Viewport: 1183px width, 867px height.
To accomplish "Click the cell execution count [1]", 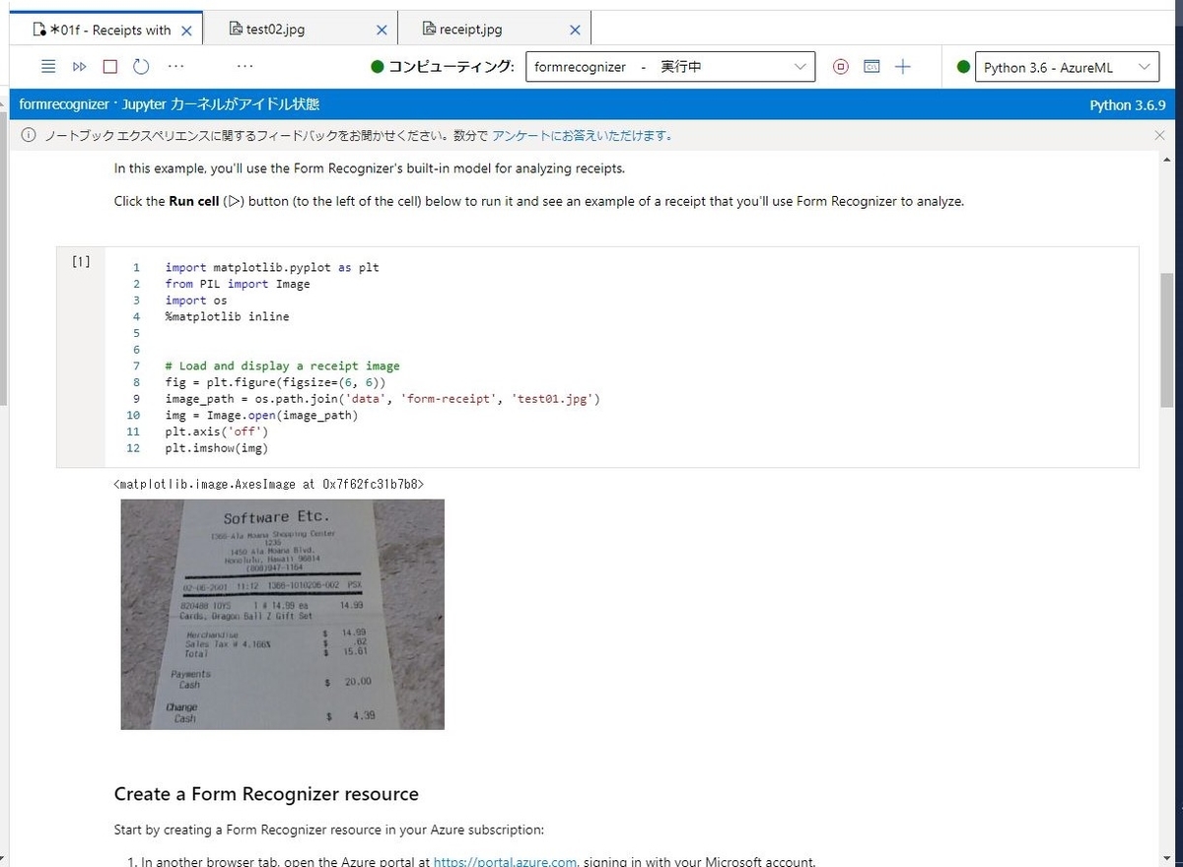I will coord(81,261).
